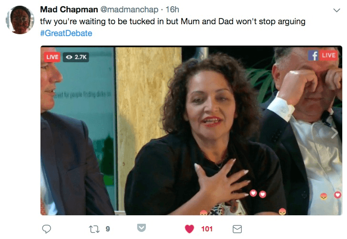View the 101 likes count
347x239 pixels.
pos(207,229)
